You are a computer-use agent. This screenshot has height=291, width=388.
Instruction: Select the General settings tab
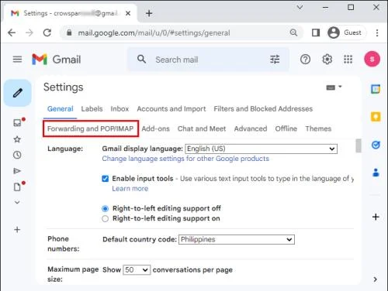(x=61, y=109)
